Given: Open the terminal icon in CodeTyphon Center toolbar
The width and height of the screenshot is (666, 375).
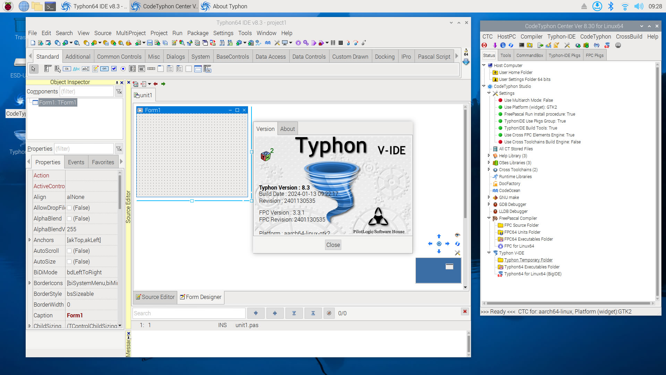Looking at the screenshot, I should pos(522,45).
